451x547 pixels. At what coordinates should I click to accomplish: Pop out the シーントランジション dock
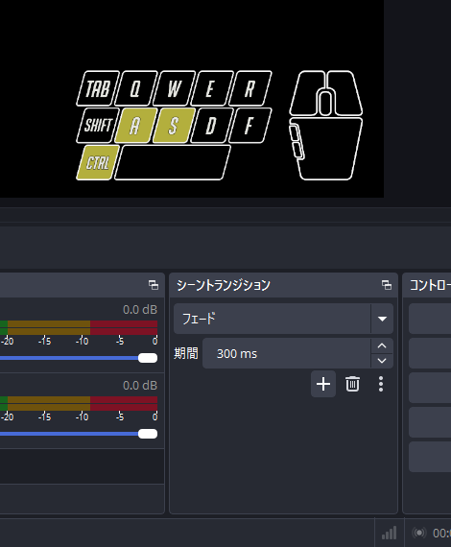click(387, 285)
